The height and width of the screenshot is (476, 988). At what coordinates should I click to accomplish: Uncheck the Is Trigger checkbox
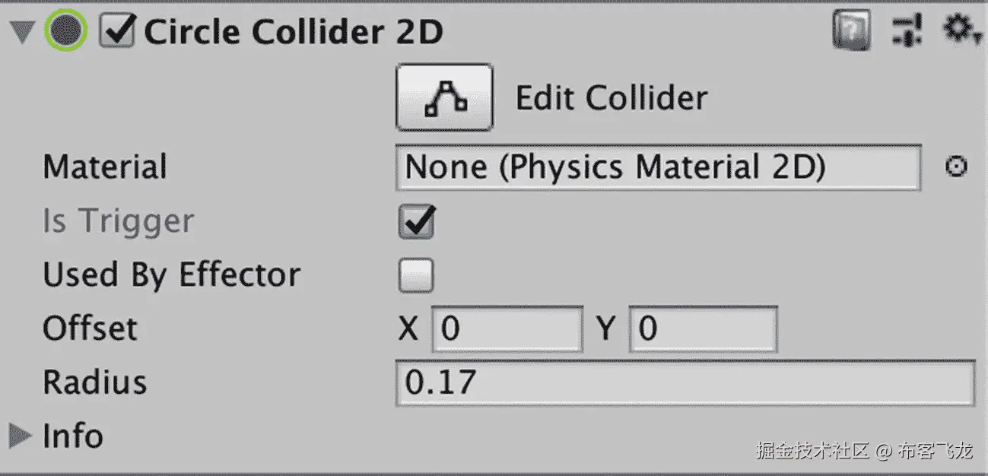click(415, 221)
